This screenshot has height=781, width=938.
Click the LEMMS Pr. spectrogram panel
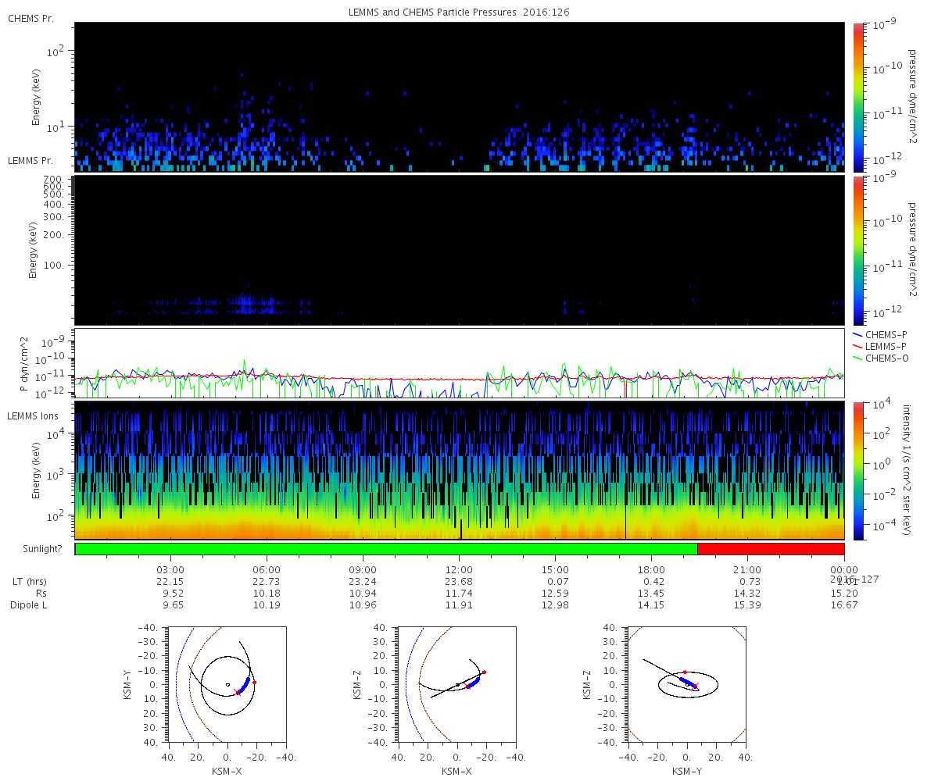click(460, 250)
